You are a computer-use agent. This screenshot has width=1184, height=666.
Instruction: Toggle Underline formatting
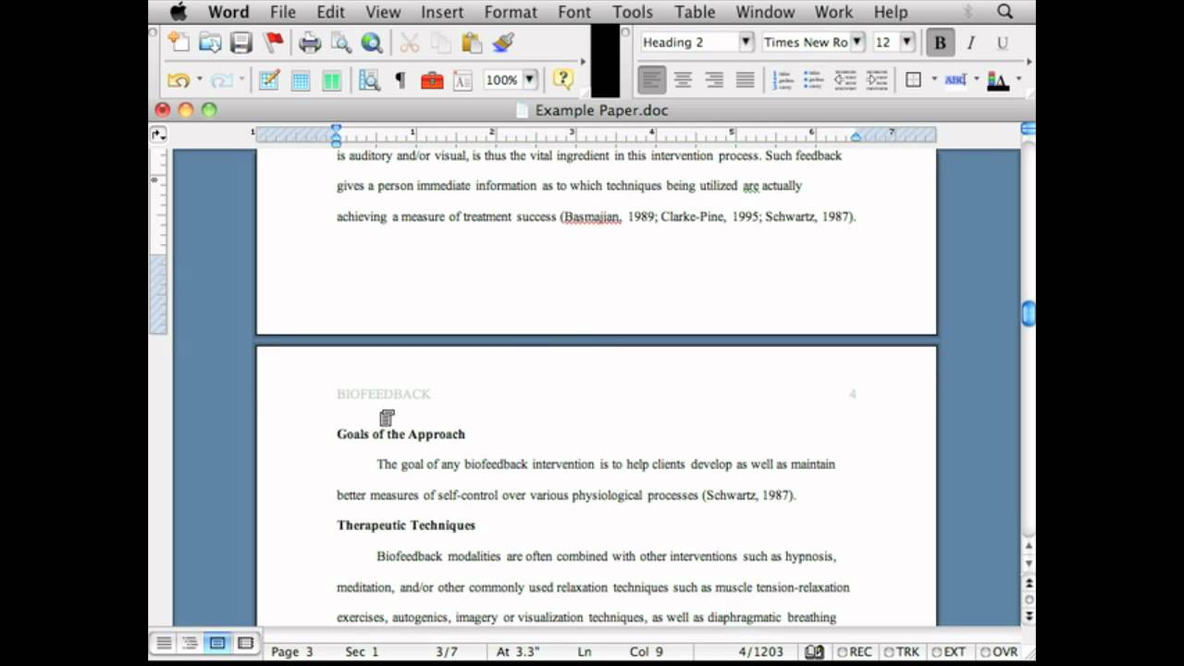1002,43
